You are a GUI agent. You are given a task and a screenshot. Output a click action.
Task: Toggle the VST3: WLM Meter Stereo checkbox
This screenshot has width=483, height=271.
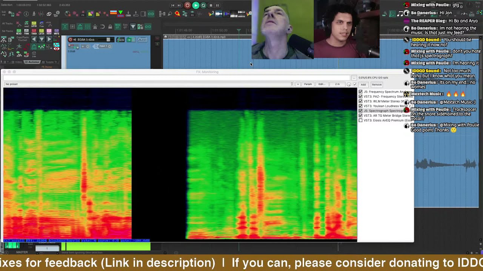coord(361,101)
